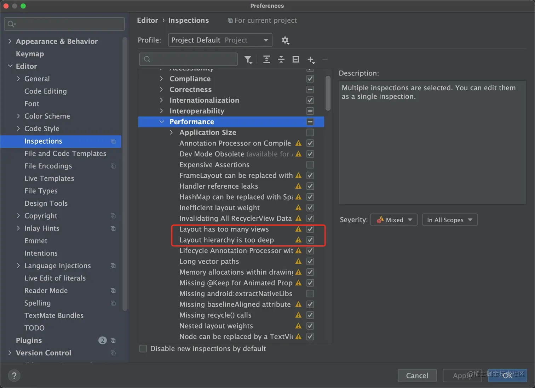Click the project icon next to Language Injections
This screenshot has height=388, width=535.
tap(113, 266)
